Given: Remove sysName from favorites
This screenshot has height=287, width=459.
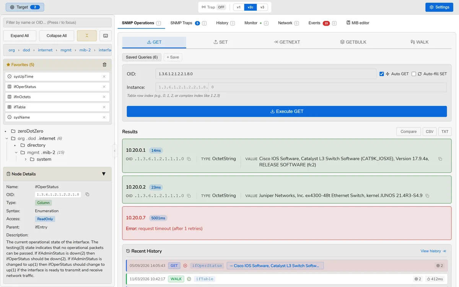Looking at the screenshot, I should click(104, 117).
